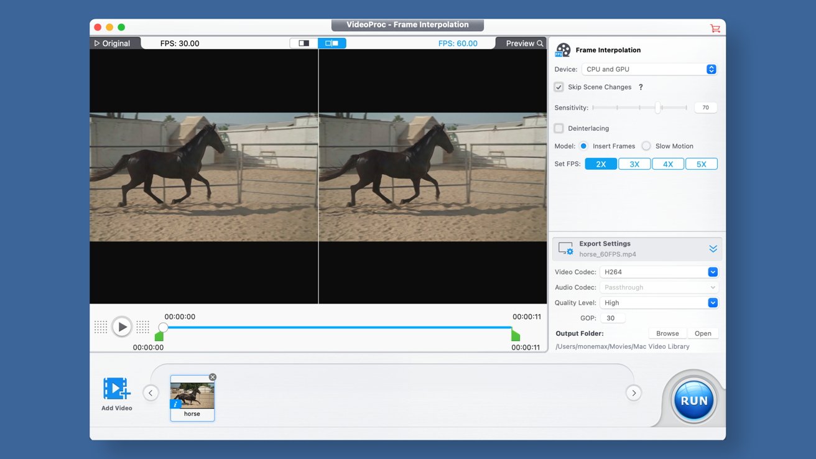Viewport: 816px width, 459px height.
Task: Start processing with the RUN button
Action: pyautogui.click(x=694, y=401)
